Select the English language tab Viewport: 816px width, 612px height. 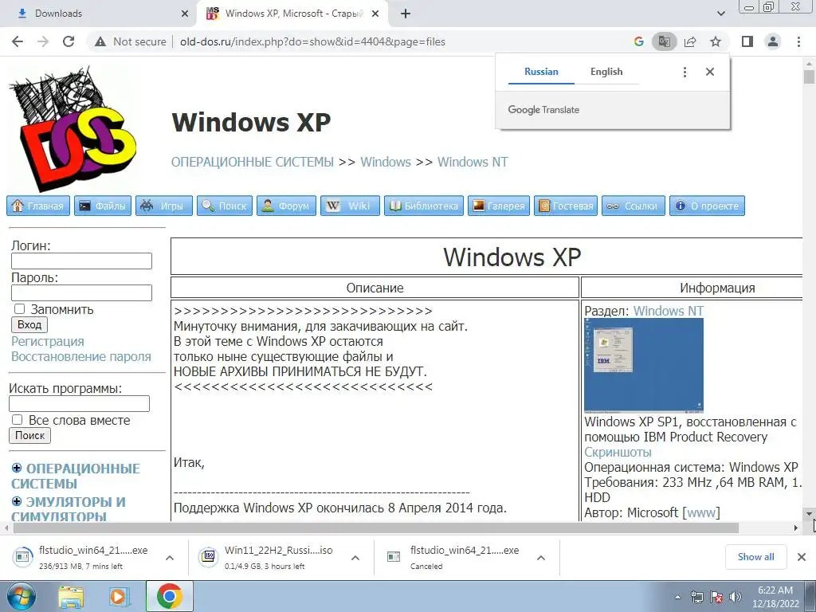[606, 72]
